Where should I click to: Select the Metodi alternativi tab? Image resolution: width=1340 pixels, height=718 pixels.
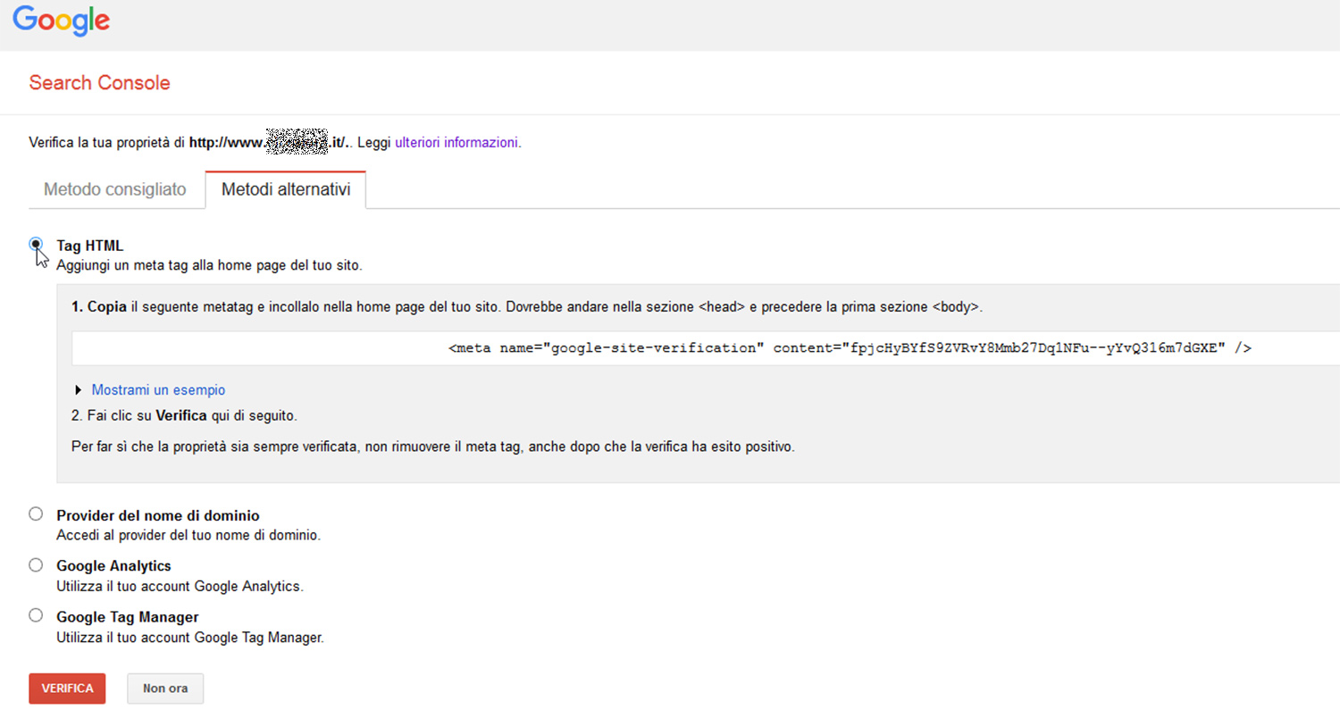point(286,189)
